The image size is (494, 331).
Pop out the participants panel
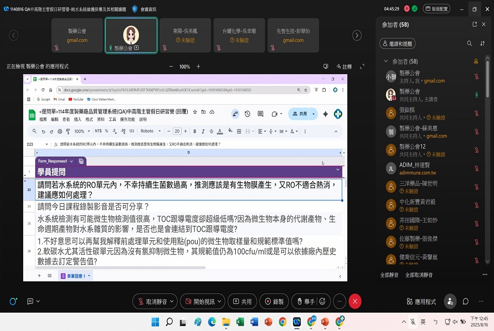pos(475,24)
